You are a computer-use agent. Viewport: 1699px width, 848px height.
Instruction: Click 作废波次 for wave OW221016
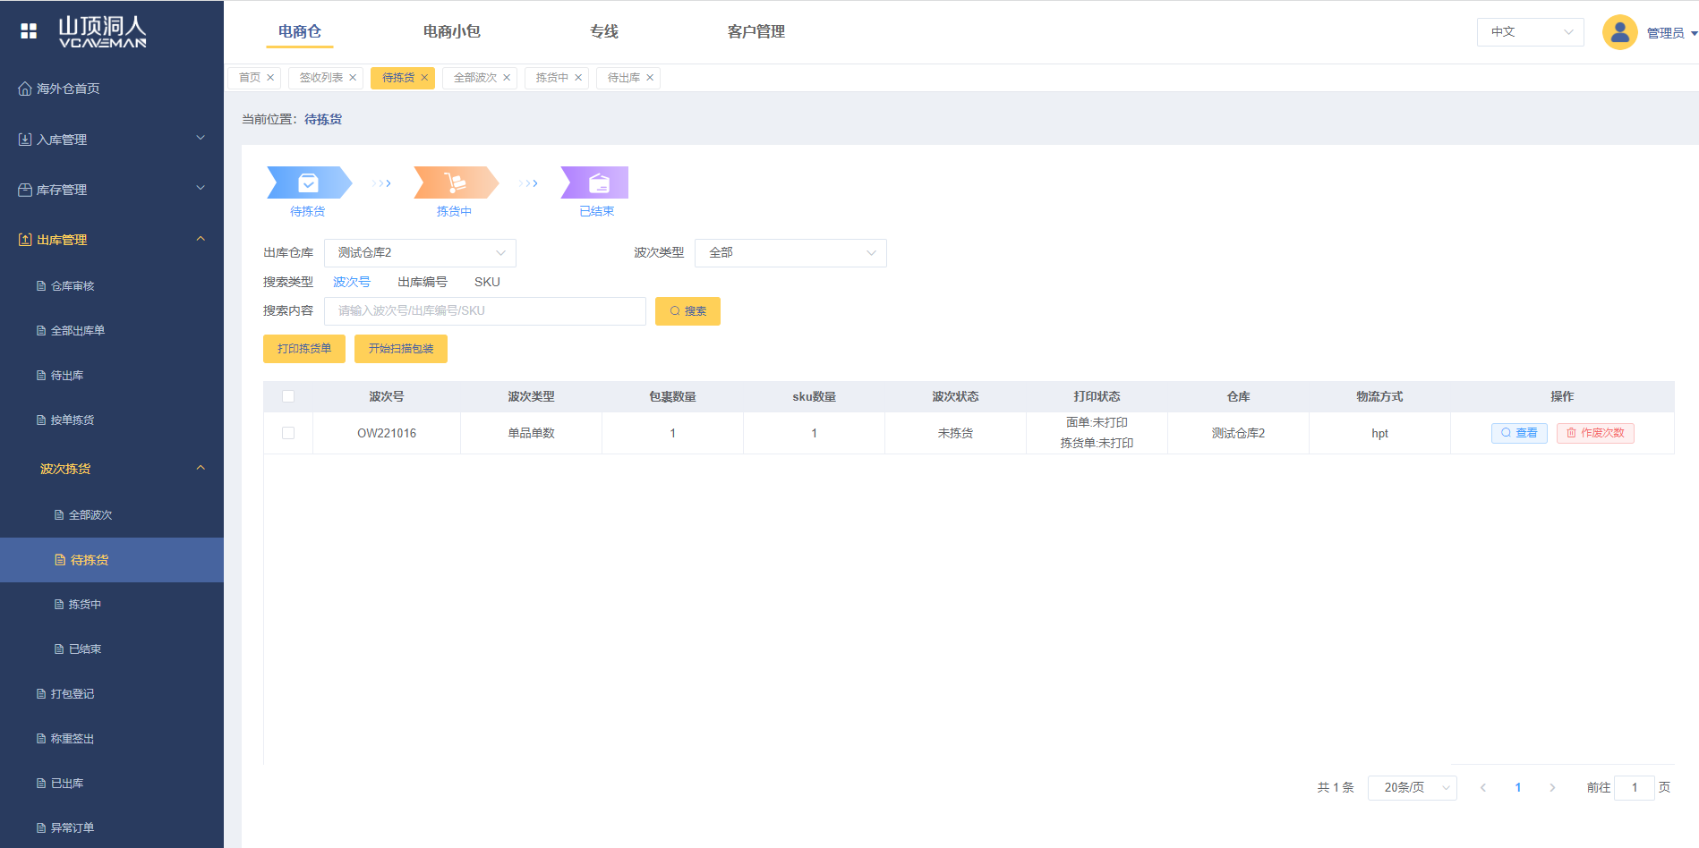[1595, 433]
